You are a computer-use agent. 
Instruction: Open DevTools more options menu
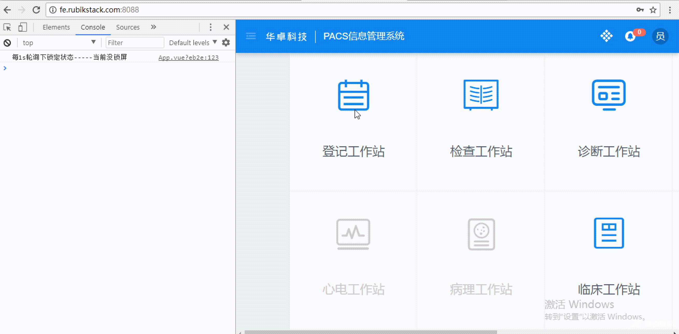click(210, 27)
